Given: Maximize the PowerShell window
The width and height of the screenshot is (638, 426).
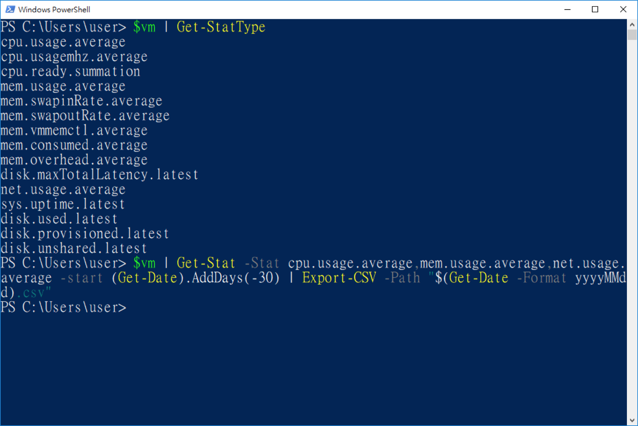Looking at the screenshot, I should [595, 9].
